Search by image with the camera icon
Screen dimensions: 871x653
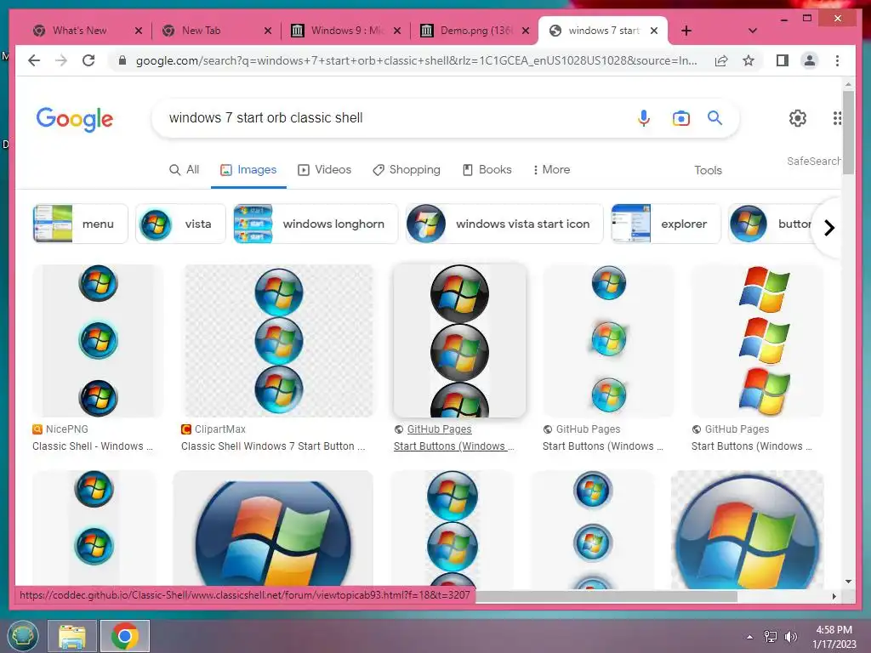(x=681, y=118)
